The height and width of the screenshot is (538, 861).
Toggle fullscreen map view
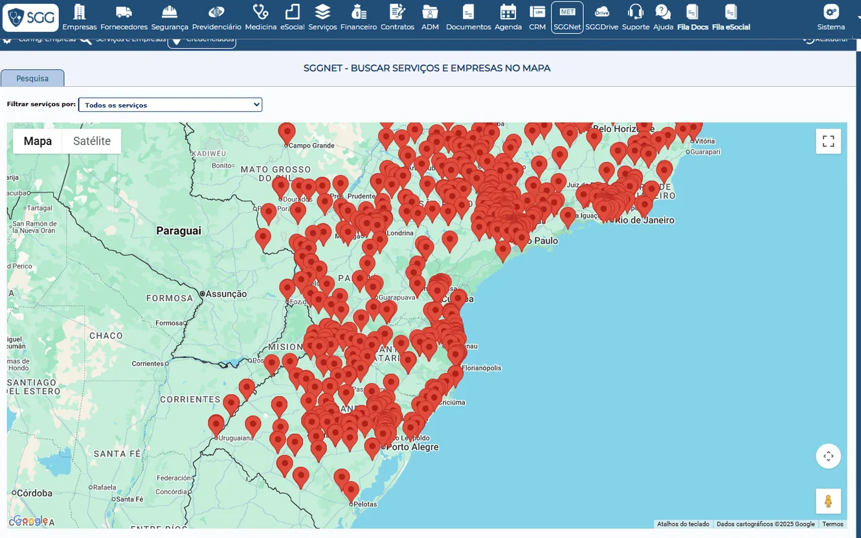click(x=829, y=141)
